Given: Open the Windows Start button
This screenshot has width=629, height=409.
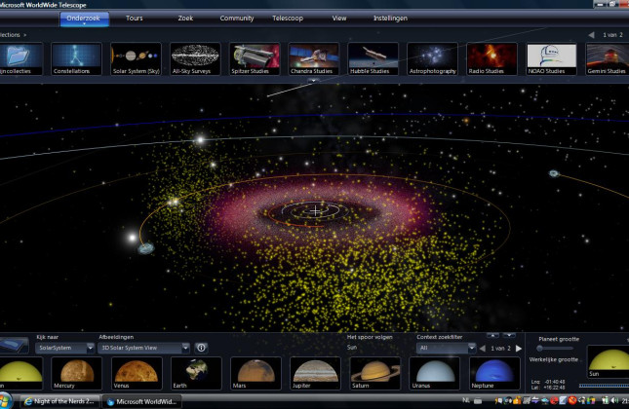Looking at the screenshot, I should click(x=5, y=401).
